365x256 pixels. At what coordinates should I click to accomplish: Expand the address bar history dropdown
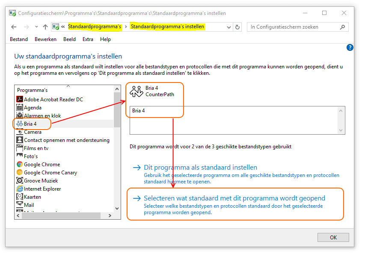(229, 27)
